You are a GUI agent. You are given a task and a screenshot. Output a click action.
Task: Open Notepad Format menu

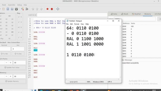[76, 24]
